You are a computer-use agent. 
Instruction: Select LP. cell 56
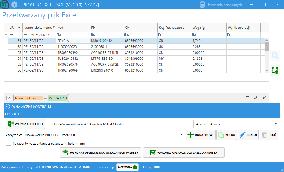pos(15,70)
